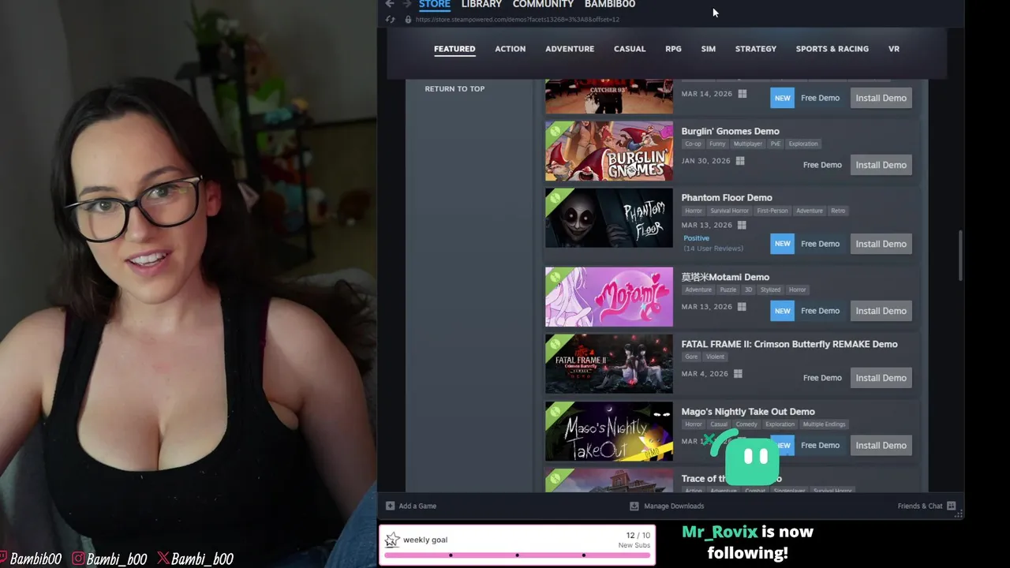Click green badge on Burglin' Gnomes thumbnail

[x=555, y=131]
